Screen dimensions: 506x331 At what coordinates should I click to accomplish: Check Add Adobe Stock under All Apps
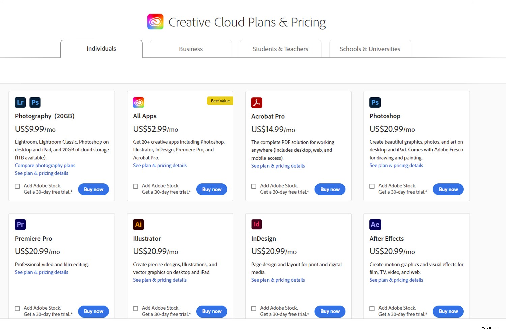pyautogui.click(x=136, y=186)
